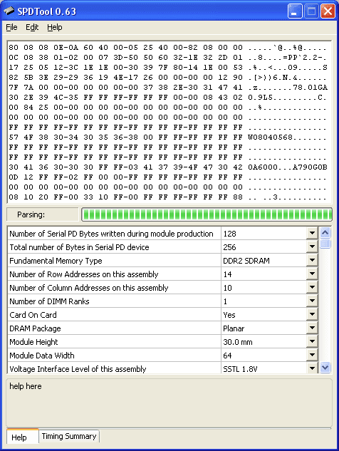This screenshot has height=451, width=339.
Task: Open Module Data Width dropdown
Action: (x=312, y=355)
